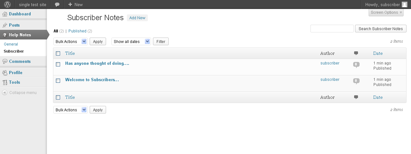Filter the list by Published link

click(77, 31)
